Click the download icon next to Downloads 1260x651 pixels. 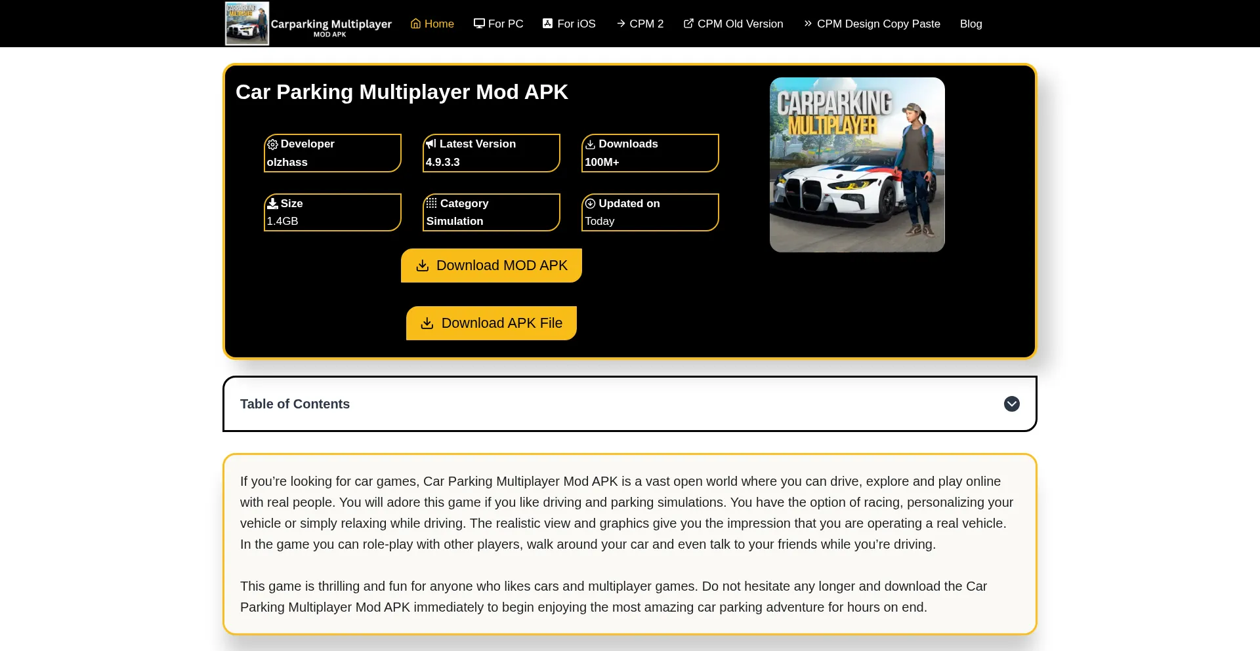590,144
